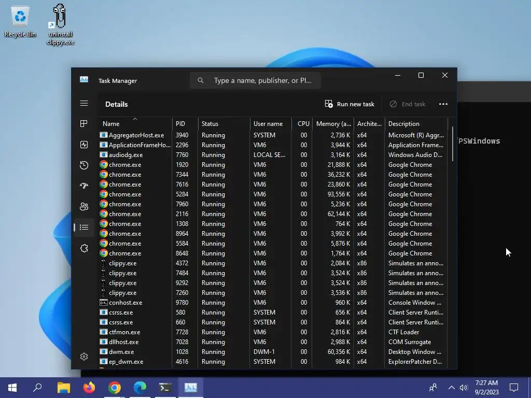Screen dimensions: 531x398
Task: Open taskbar Search magnifier
Action: click(37, 388)
